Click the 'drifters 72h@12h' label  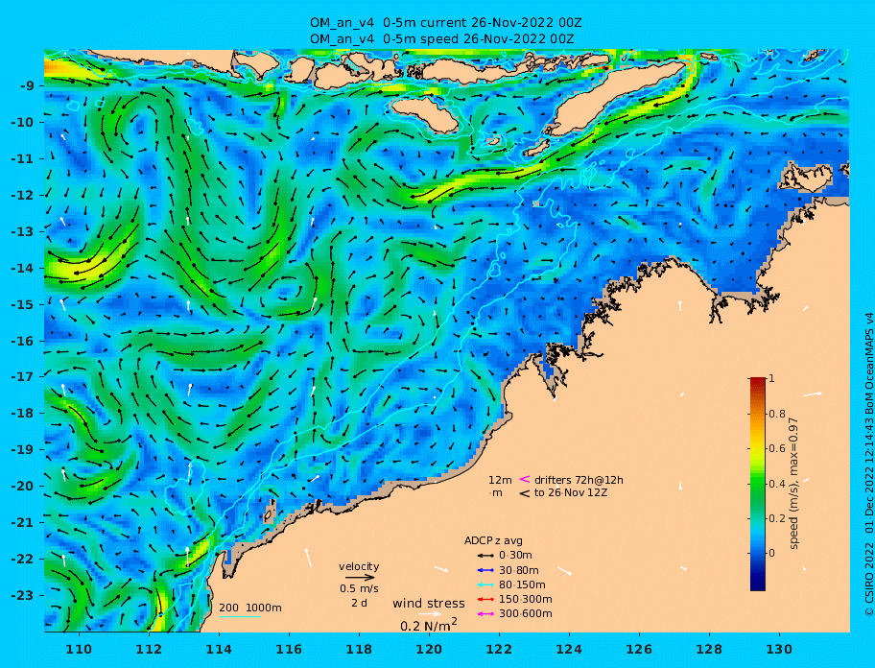click(579, 480)
